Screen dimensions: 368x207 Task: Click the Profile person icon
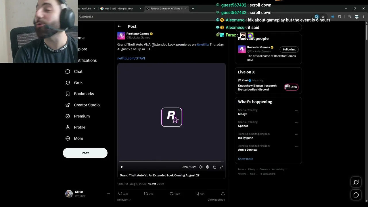pyautogui.click(x=68, y=127)
